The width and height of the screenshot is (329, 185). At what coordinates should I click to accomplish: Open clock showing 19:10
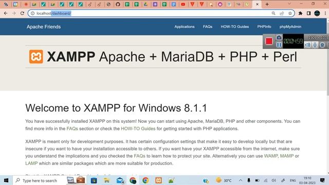[307, 180]
